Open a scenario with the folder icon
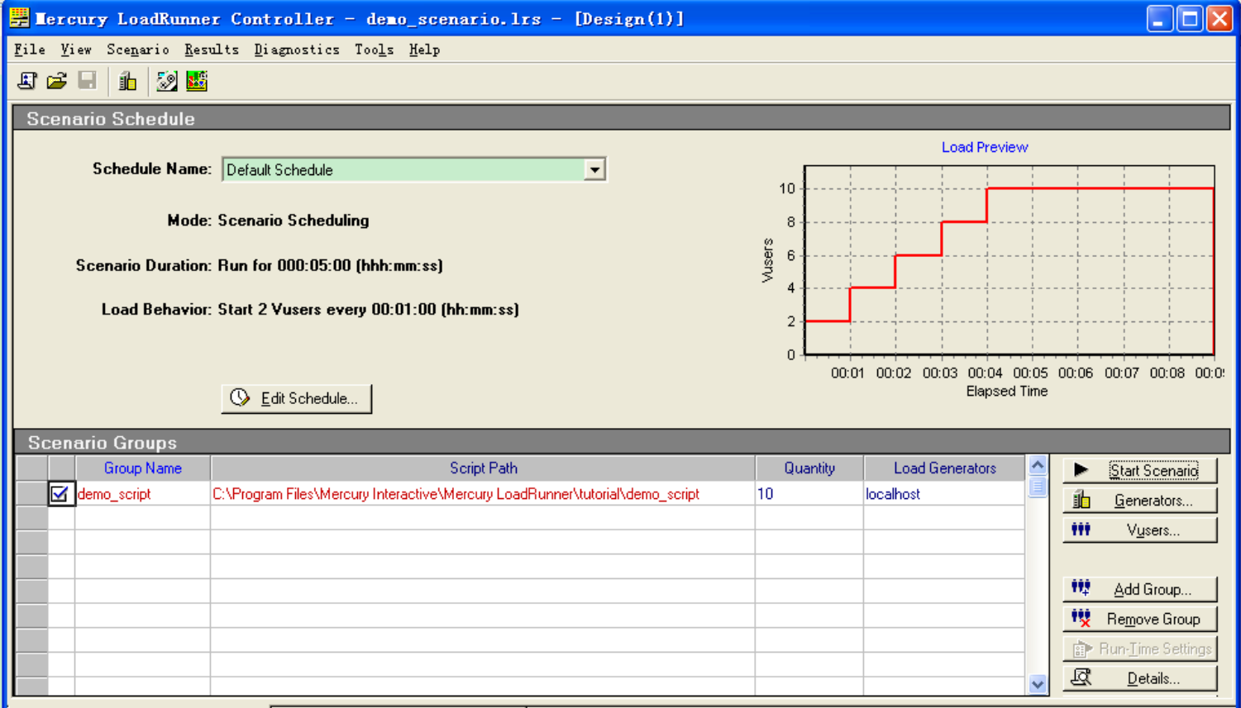The width and height of the screenshot is (1241, 708). tap(57, 81)
